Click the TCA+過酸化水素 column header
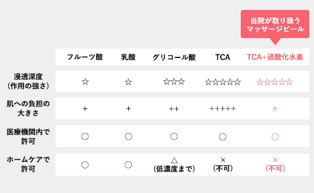314x193 pixels. [275, 57]
